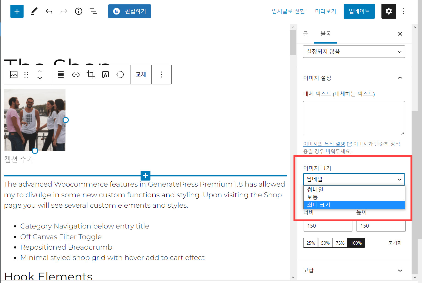422x283 pixels.
Task: Click the 업데이트 button
Action: (x=359, y=11)
